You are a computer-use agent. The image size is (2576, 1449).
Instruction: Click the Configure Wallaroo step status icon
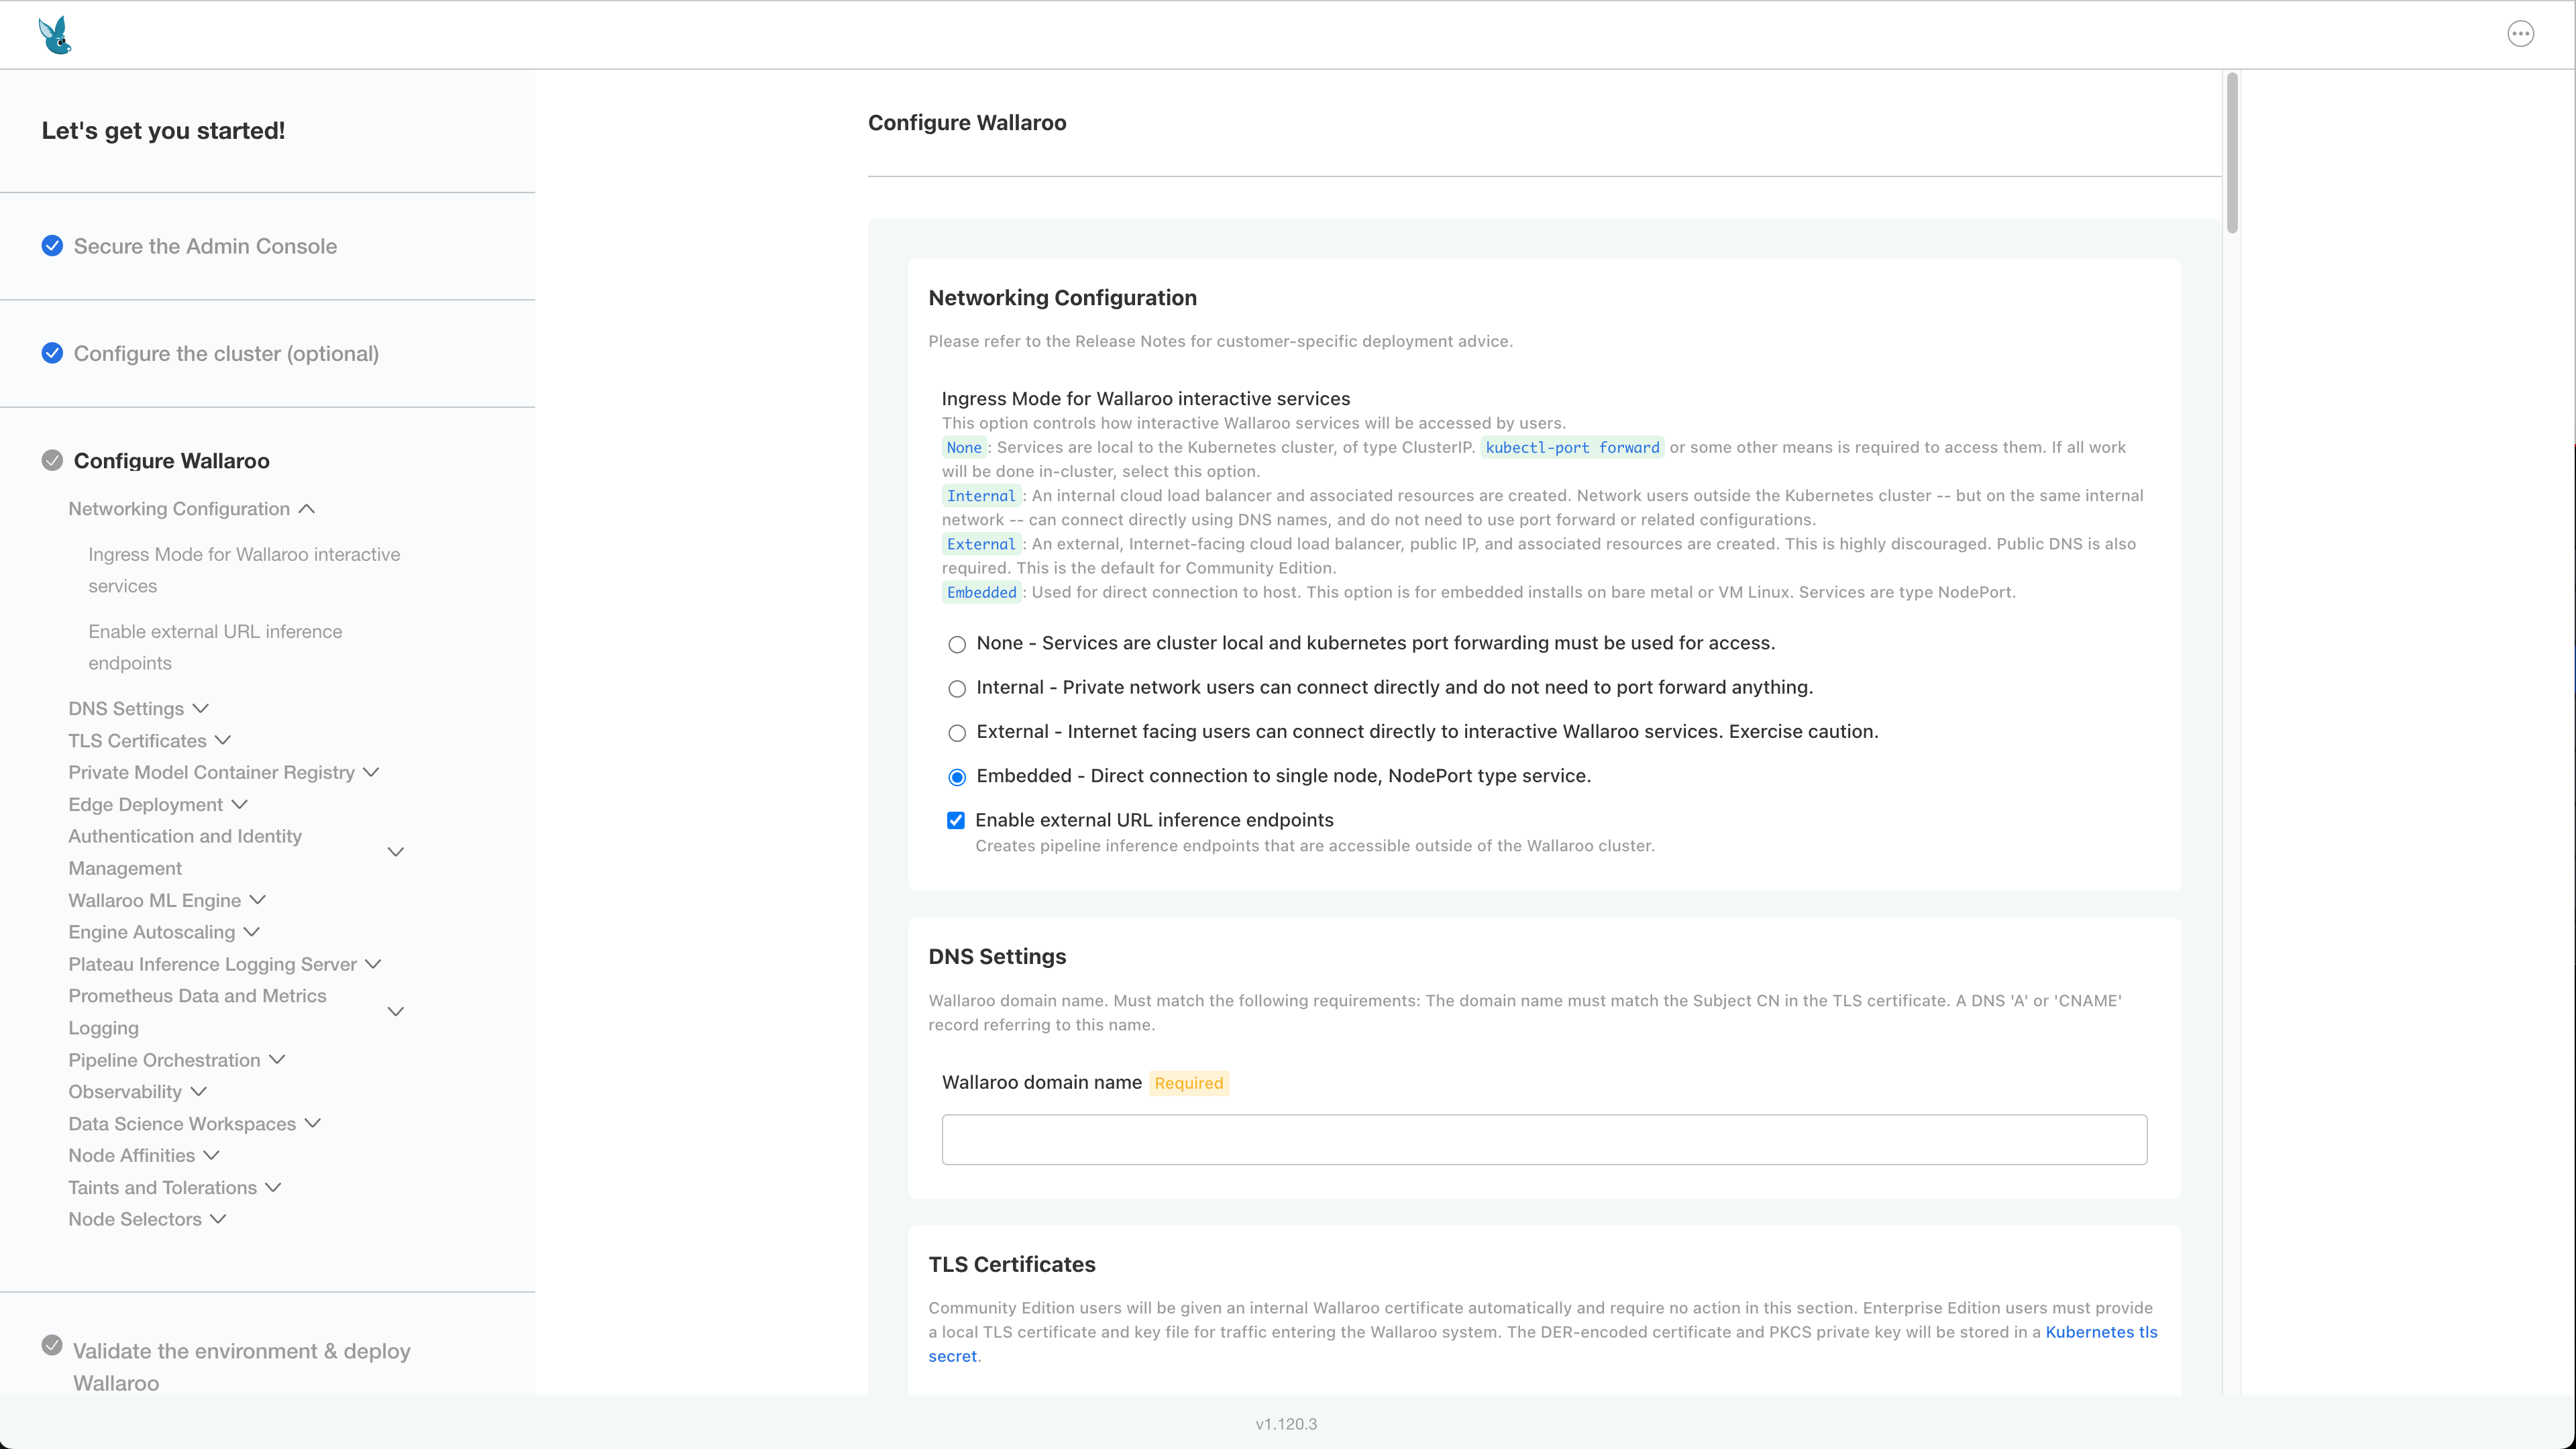pyautogui.click(x=52, y=460)
